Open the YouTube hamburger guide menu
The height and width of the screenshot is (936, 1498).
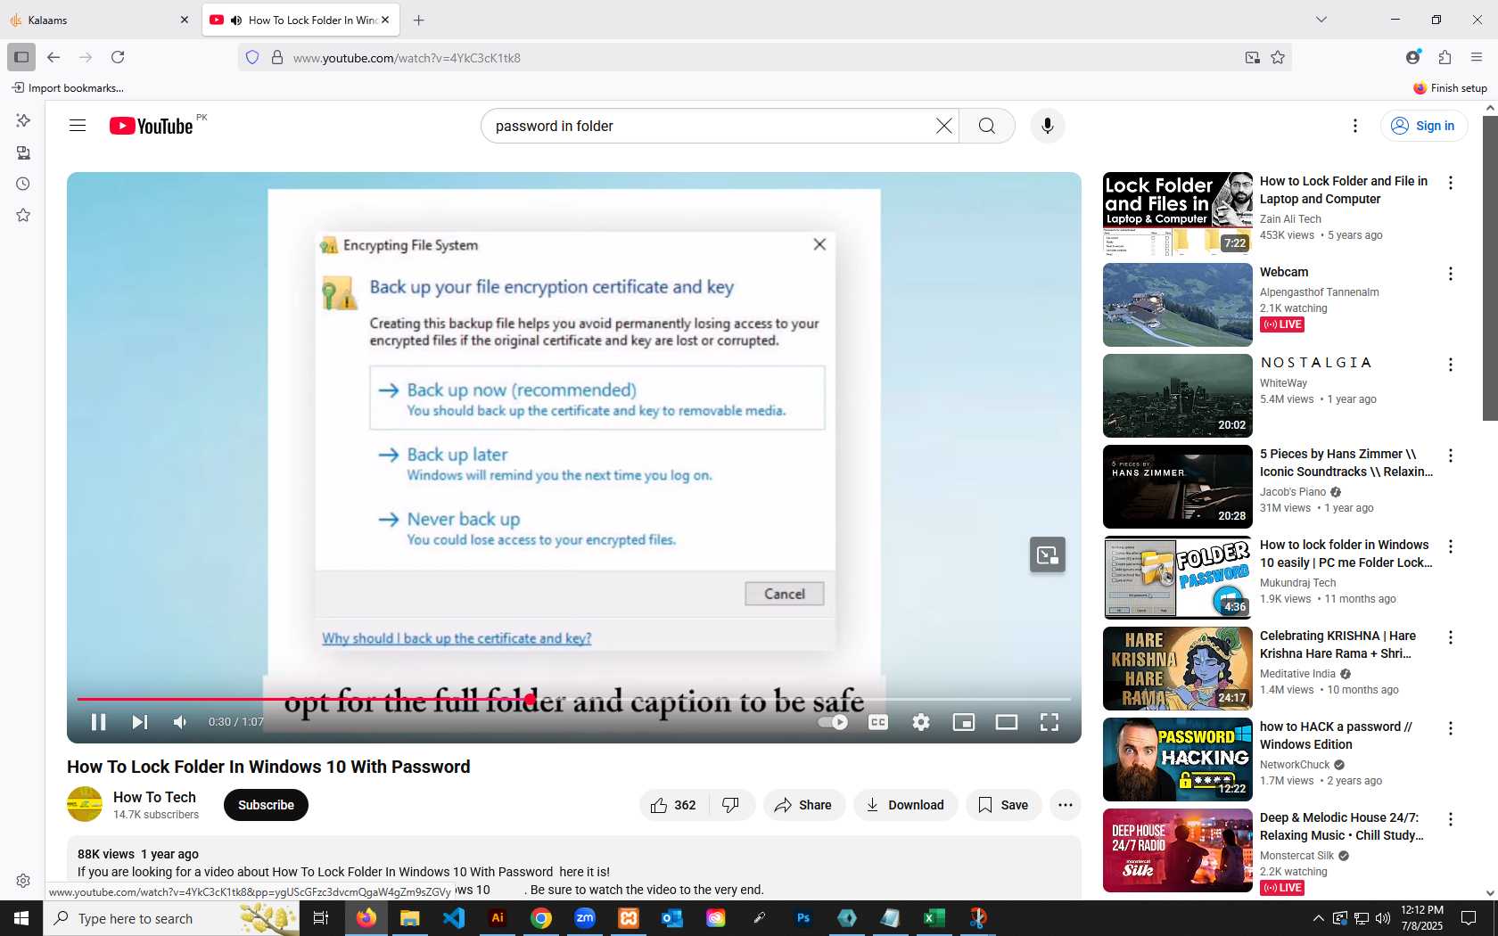78,126
